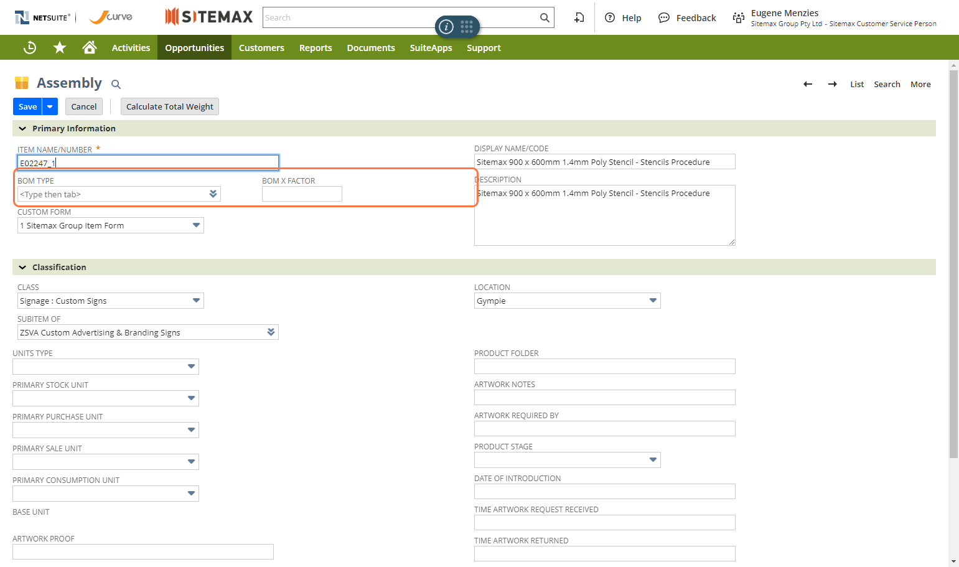Viewport: 959px width, 567px height.
Task: Open the Create New icon by search
Action: 579,17
